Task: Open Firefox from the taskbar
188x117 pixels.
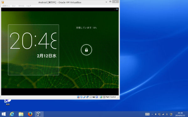Action: click(30, 114)
